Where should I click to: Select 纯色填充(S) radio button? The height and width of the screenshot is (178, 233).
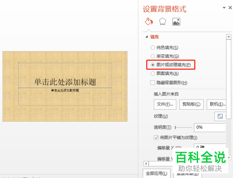point(153,47)
